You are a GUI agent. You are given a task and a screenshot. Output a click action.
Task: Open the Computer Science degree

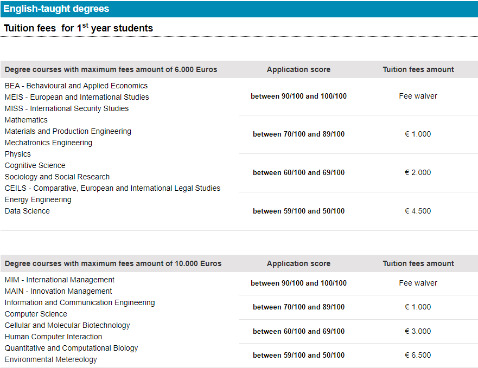[x=36, y=314]
